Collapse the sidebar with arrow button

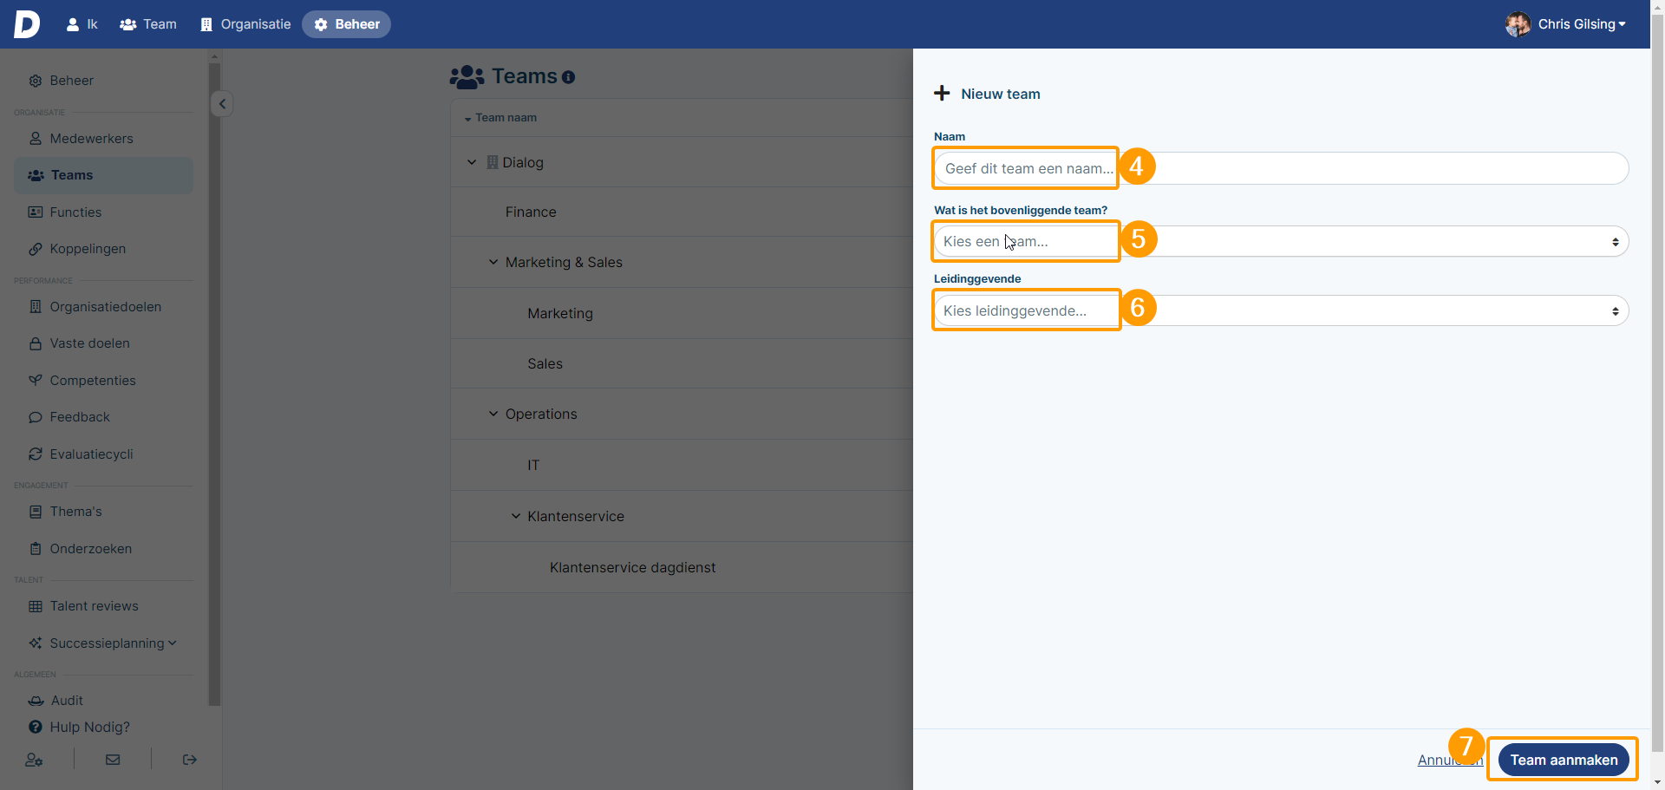[x=222, y=104]
